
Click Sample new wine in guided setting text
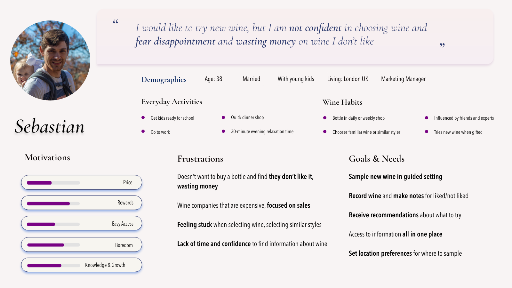(396, 177)
